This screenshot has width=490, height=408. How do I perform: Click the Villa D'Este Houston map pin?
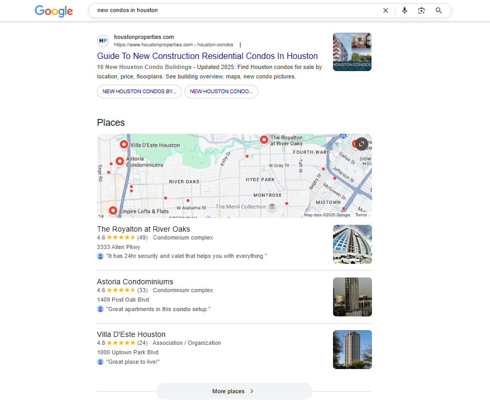coord(124,145)
